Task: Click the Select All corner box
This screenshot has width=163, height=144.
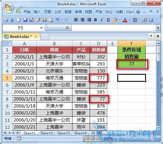Action: point(7,44)
